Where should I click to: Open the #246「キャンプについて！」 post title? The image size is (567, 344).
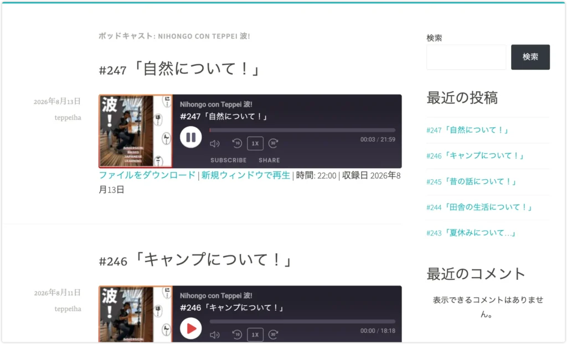(195, 260)
